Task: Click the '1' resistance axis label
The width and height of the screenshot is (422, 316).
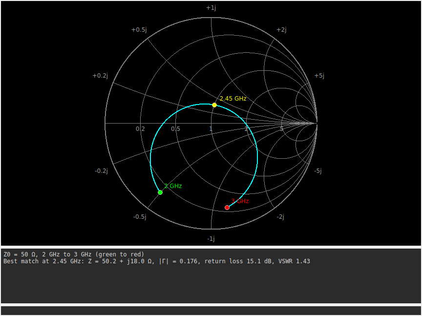Action: [x=211, y=129]
